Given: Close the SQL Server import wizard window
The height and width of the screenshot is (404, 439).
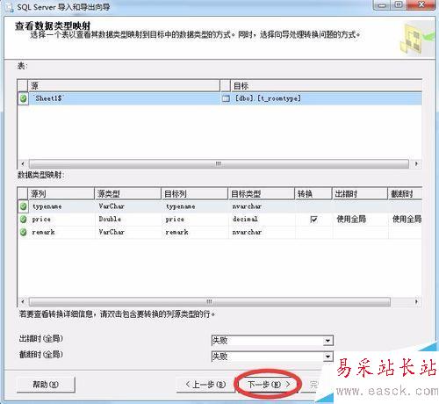Looking at the screenshot, I should point(421,5).
